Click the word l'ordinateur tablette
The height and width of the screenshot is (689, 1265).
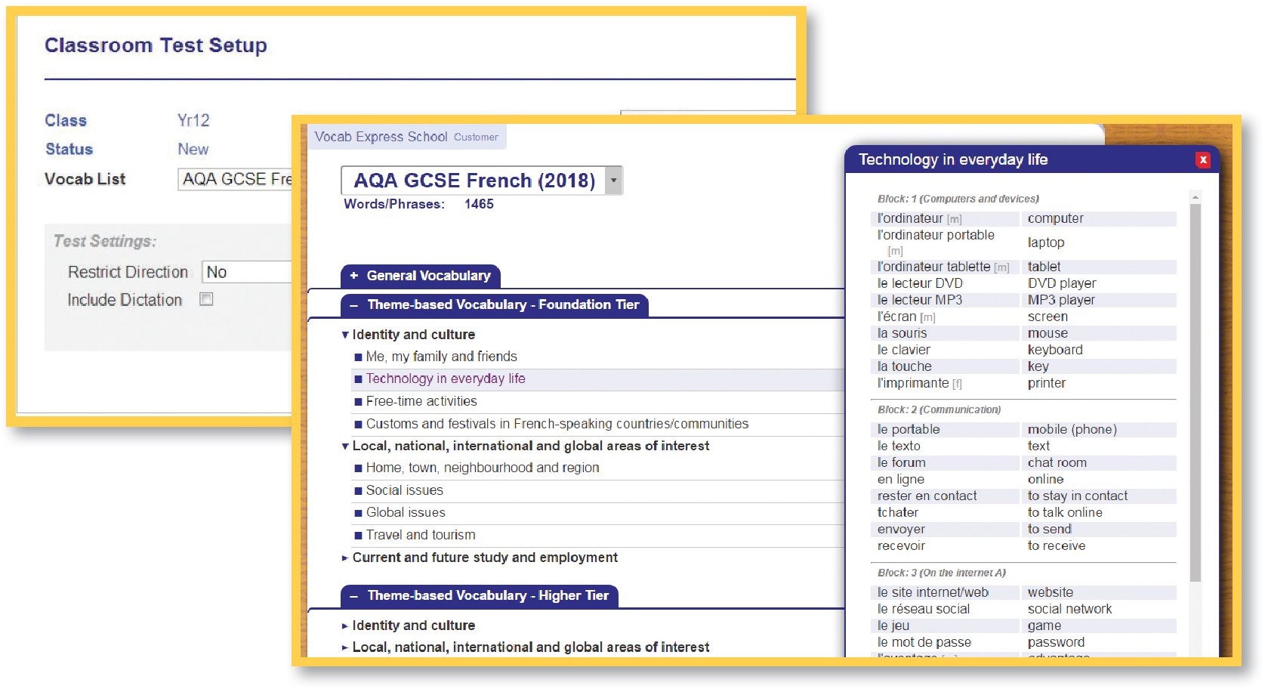[933, 267]
